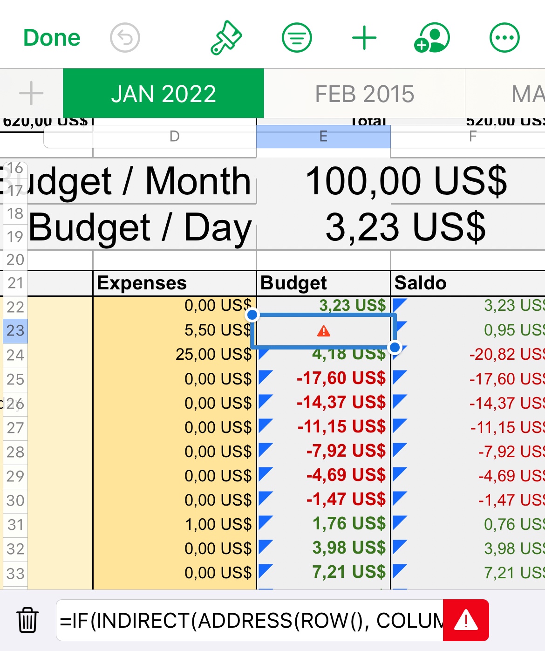Viewport: 545px width, 651px height.
Task: Tap the red error button in formula bar
Action: click(466, 620)
